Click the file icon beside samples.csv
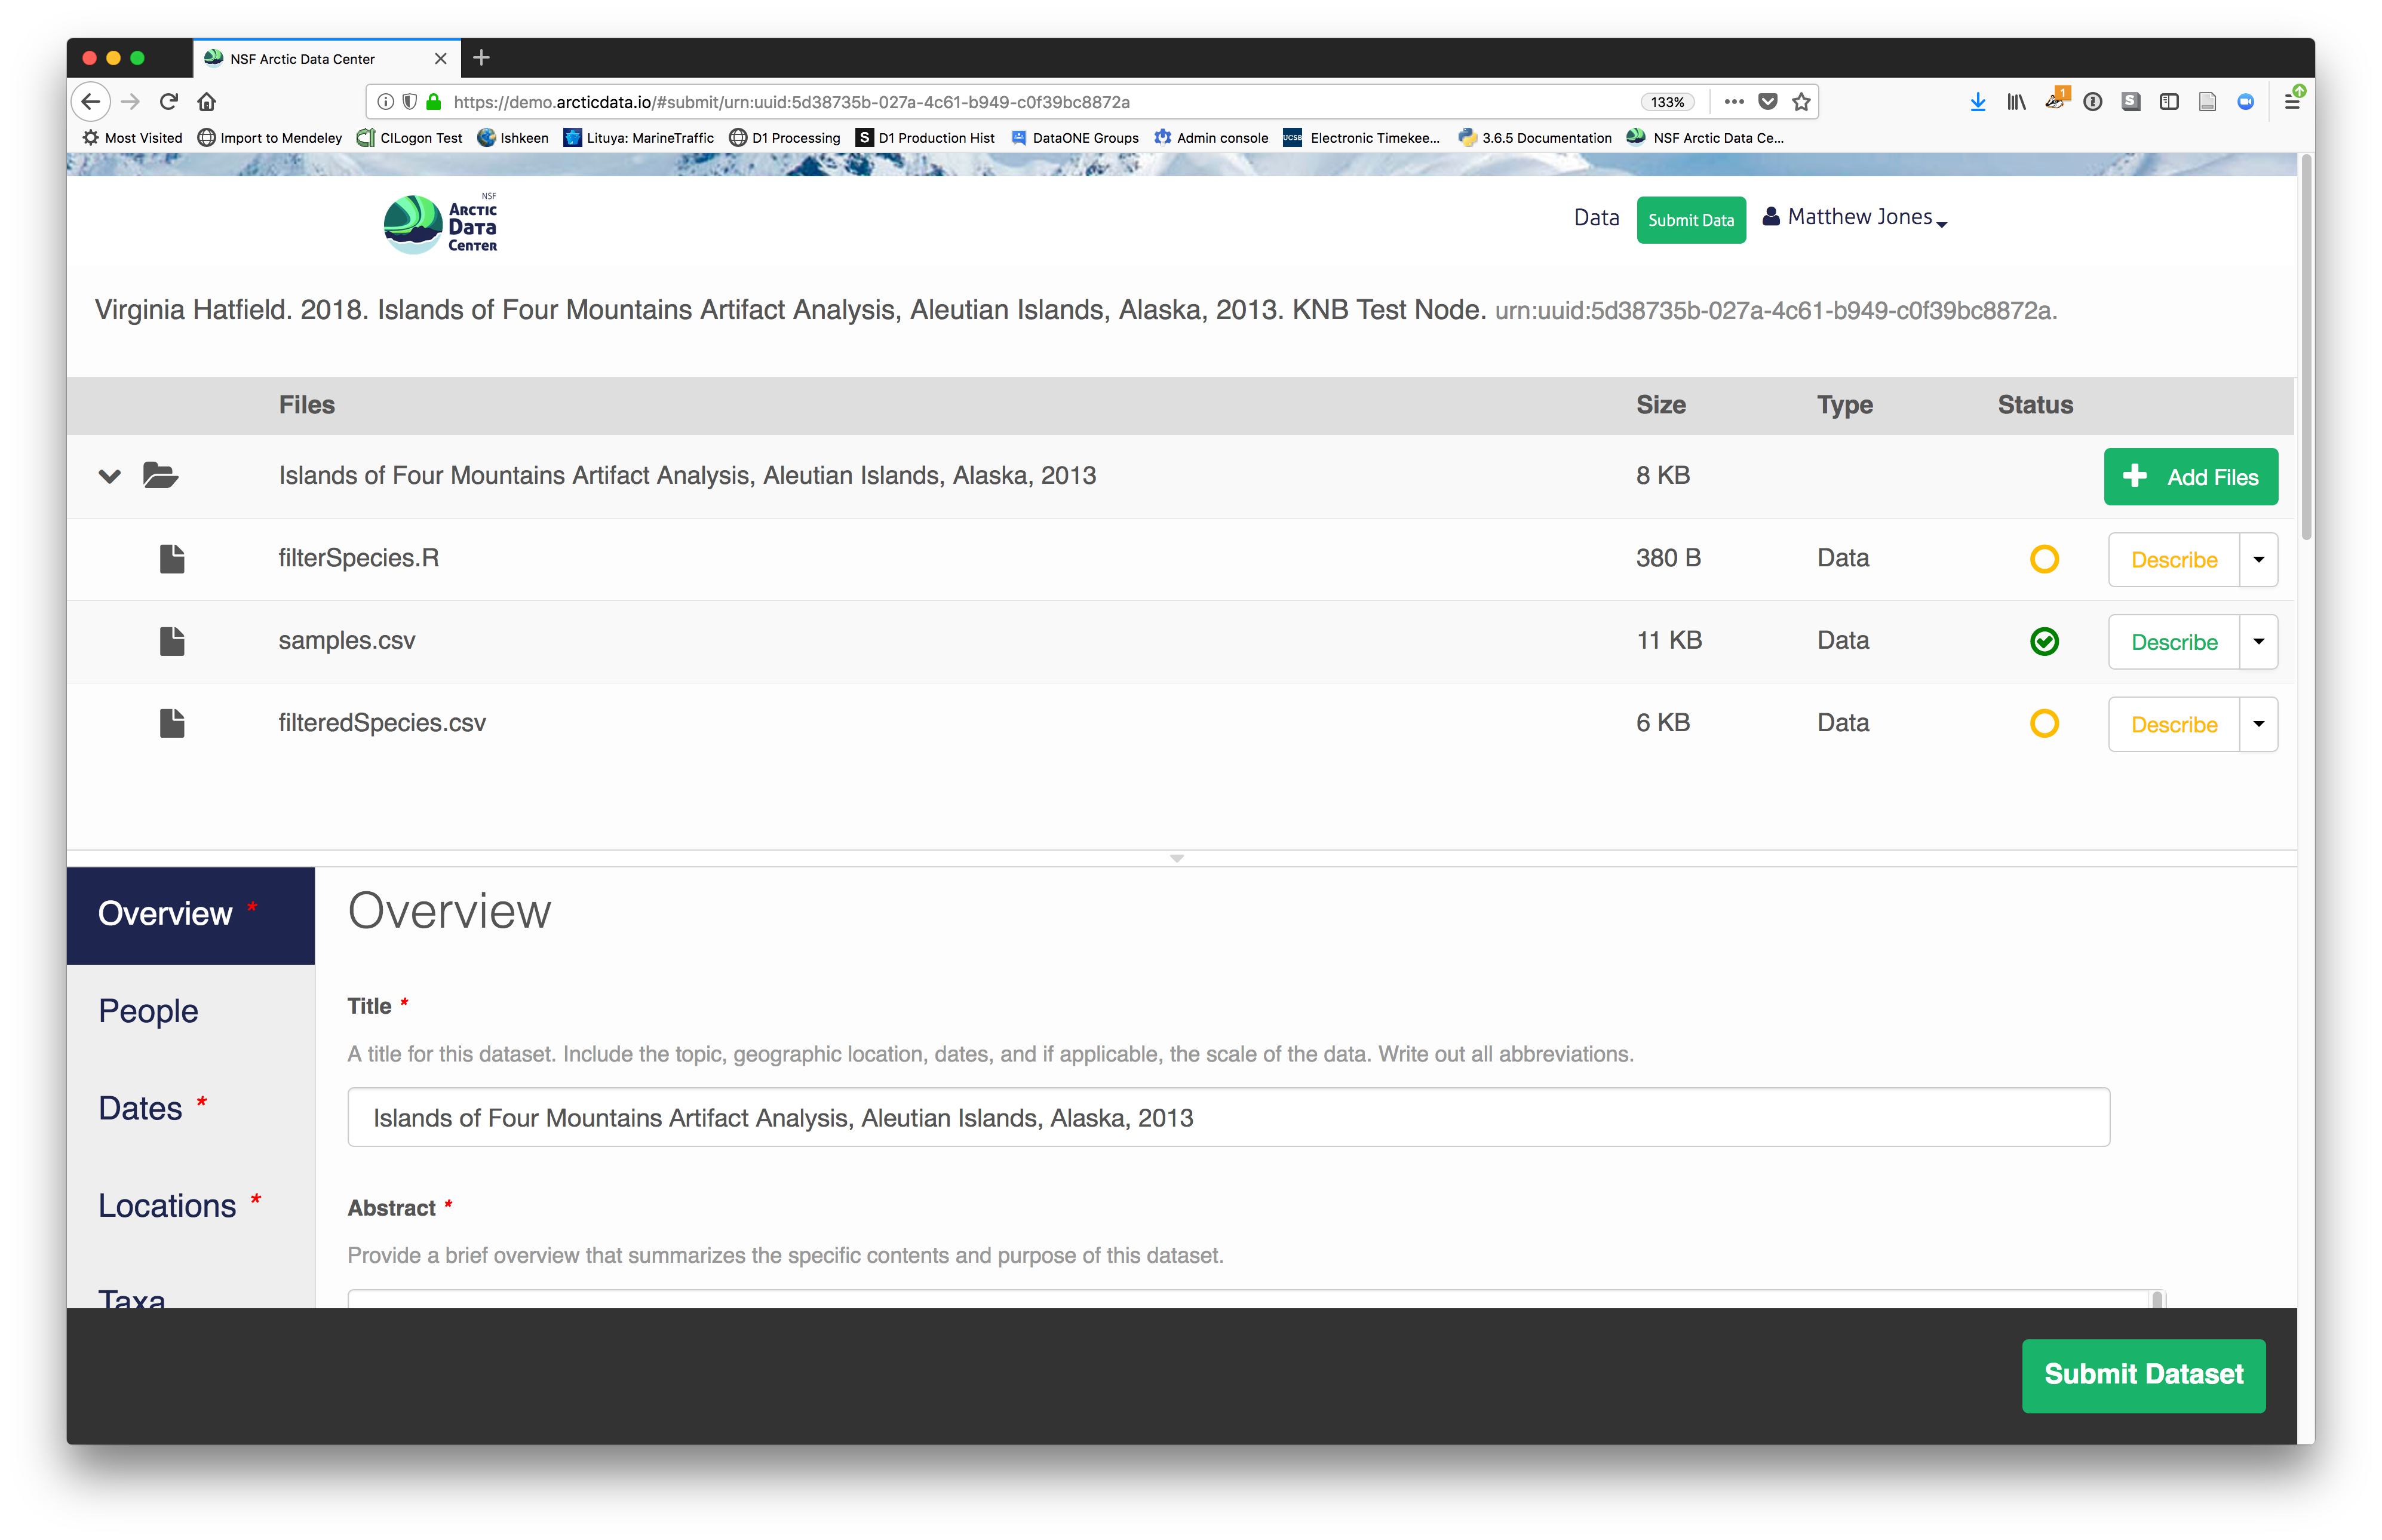The height and width of the screenshot is (1540, 2382). [172, 641]
